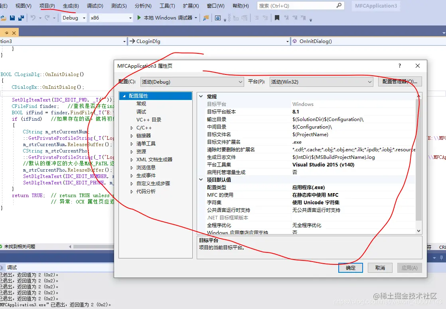
Task: Click the Undo arrow icon
Action: coord(33,18)
